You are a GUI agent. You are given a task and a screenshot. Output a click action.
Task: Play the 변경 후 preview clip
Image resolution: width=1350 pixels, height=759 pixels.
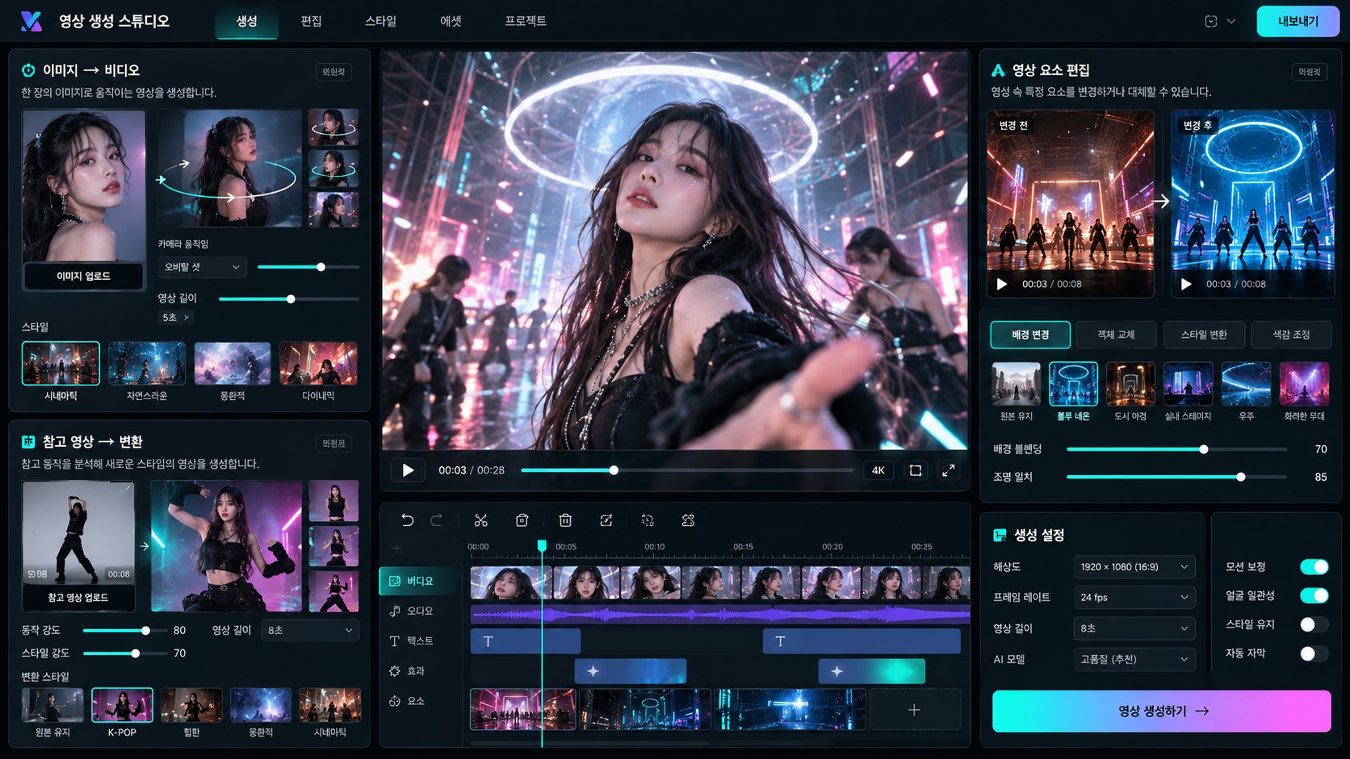pyautogui.click(x=1186, y=284)
